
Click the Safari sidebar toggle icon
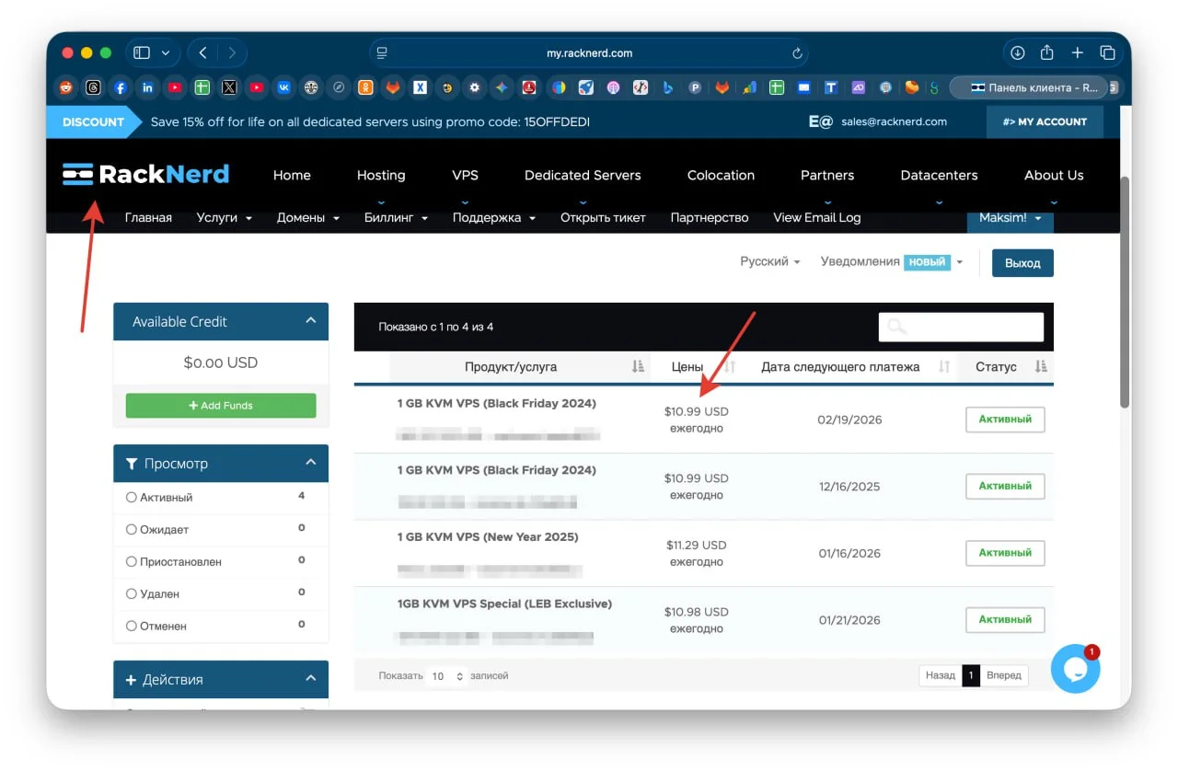click(142, 53)
